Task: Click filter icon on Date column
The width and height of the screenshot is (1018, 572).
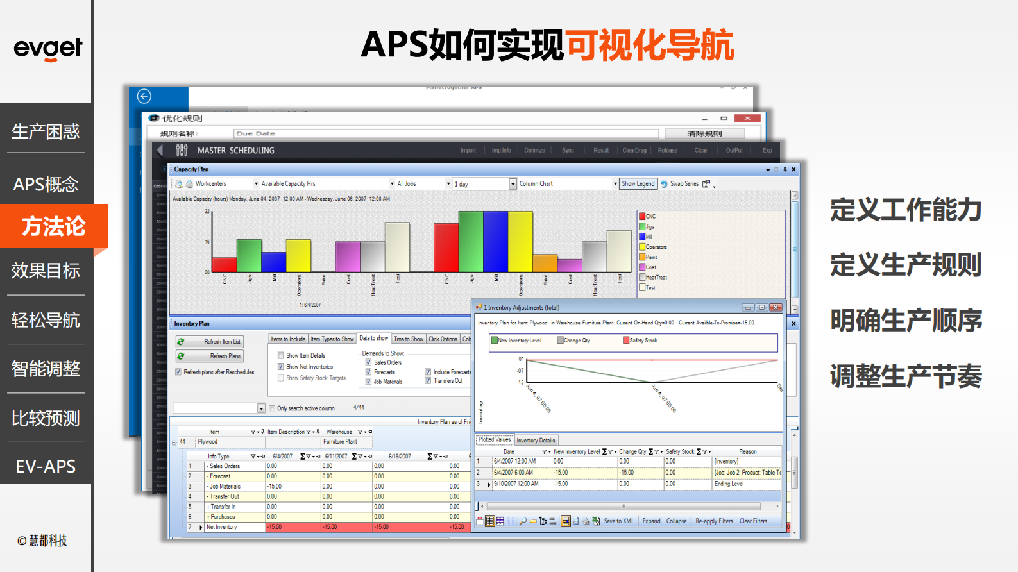Action: 545,452
